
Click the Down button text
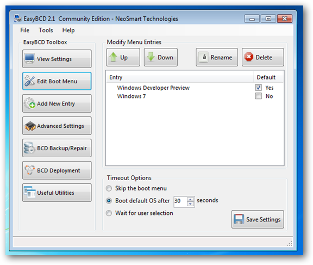pyautogui.click(x=165, y=57)
